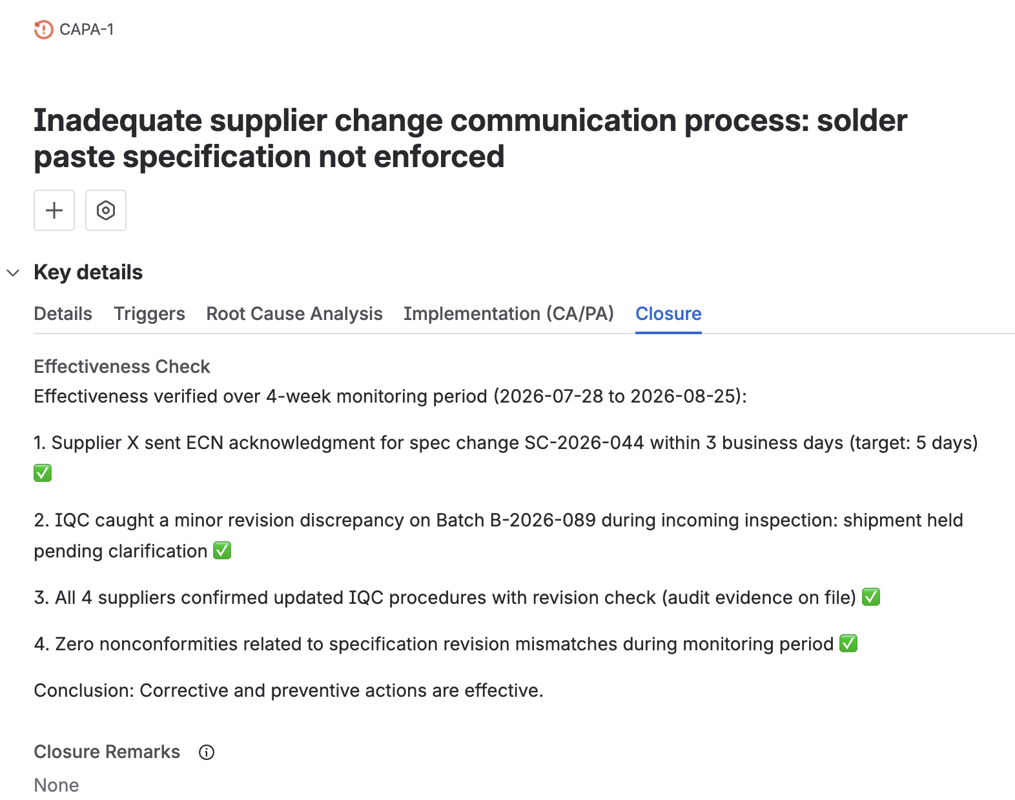Screen dimensions: 1015x800
Task: Click the Key details heading
Action: tap(88, 272)
